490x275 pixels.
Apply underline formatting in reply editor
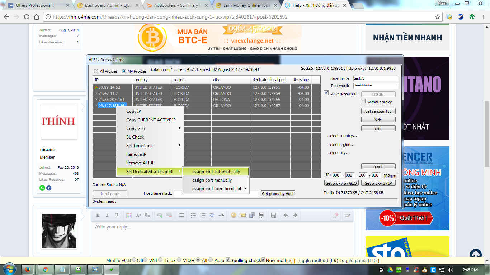(x=117, y=215)
